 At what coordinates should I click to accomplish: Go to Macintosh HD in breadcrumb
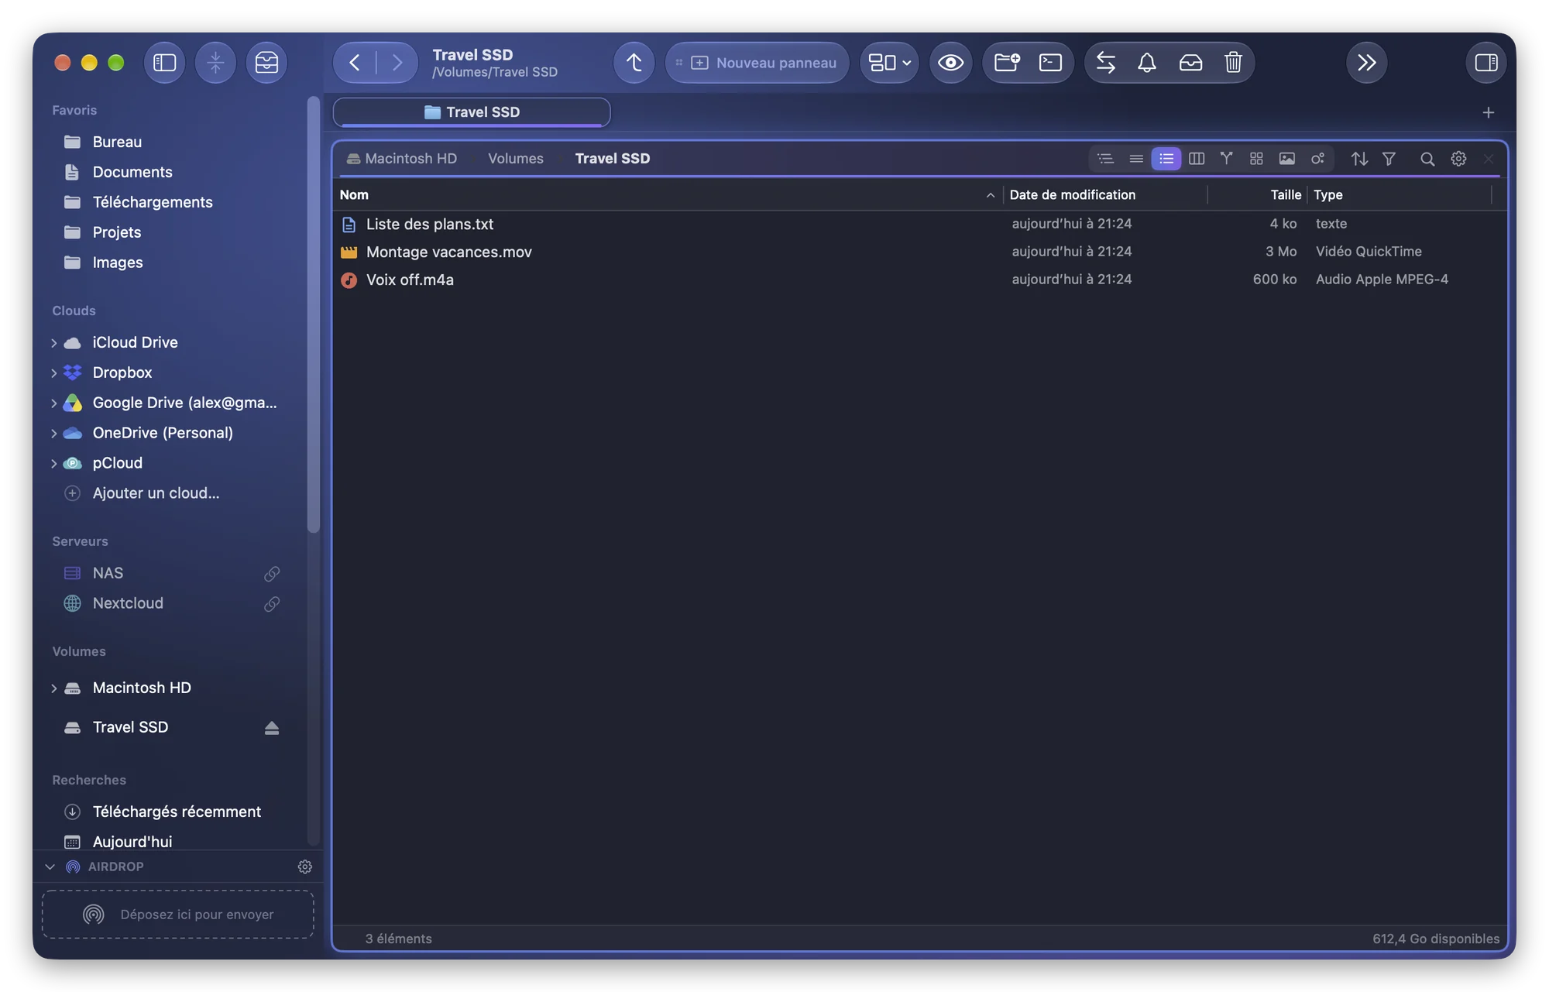point(402,159)
